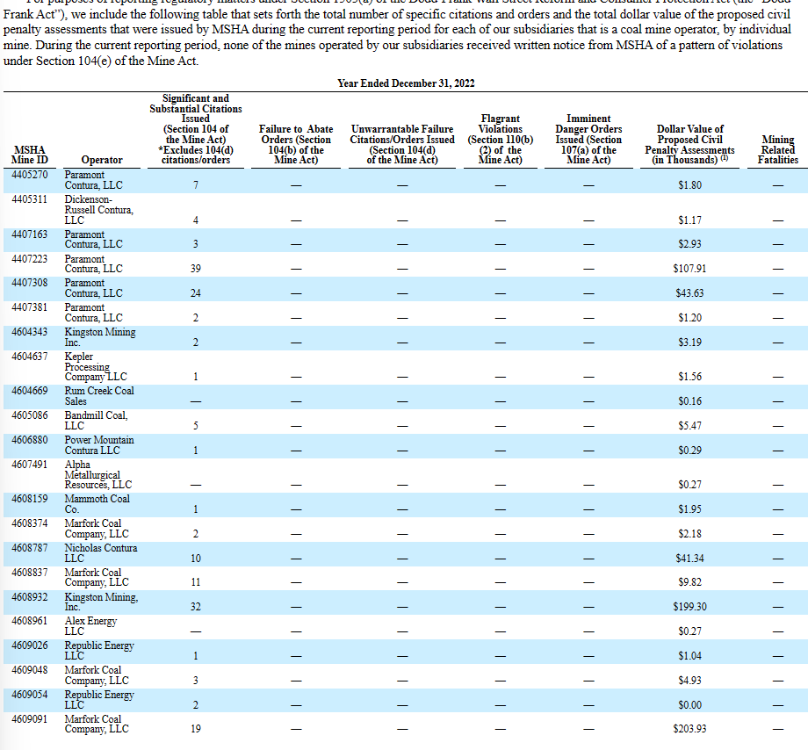
Task: Click Mammoth Coal Co. operator
Action: tap(97, 504)
